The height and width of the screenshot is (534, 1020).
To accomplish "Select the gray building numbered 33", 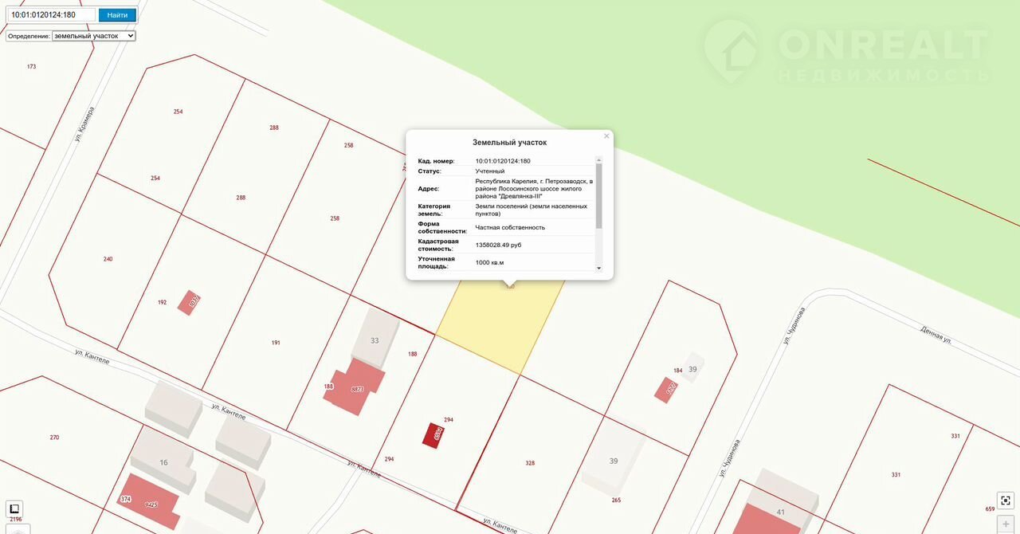I will [375, 335].
